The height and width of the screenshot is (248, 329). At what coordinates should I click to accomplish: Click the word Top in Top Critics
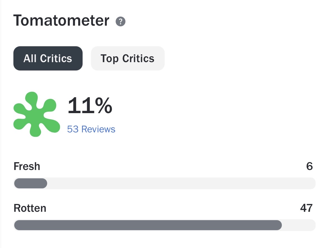tap(109, 59)
